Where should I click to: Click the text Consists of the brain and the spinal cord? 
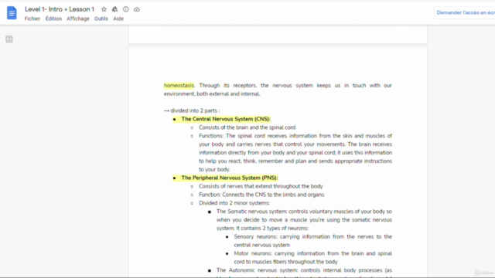[247, 127]
